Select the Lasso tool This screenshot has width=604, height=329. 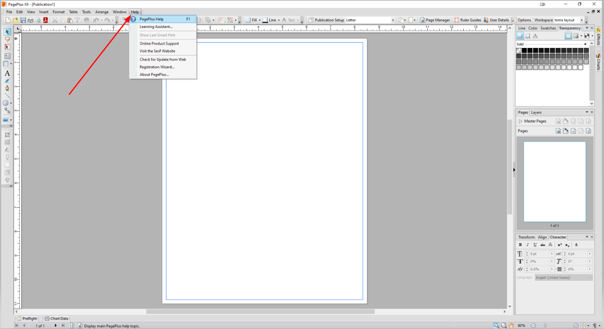pyautogui.click(x=7, y=39)
